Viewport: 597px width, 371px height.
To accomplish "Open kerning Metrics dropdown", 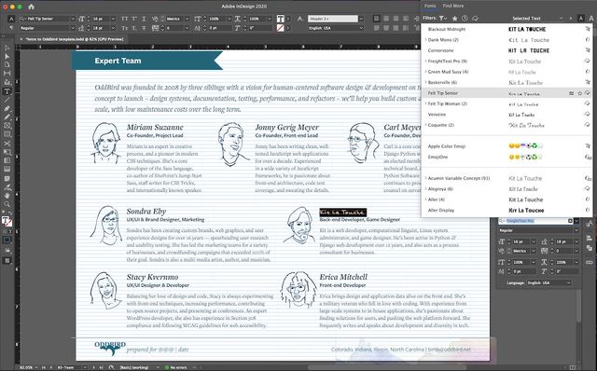I will tap(187, 19).
